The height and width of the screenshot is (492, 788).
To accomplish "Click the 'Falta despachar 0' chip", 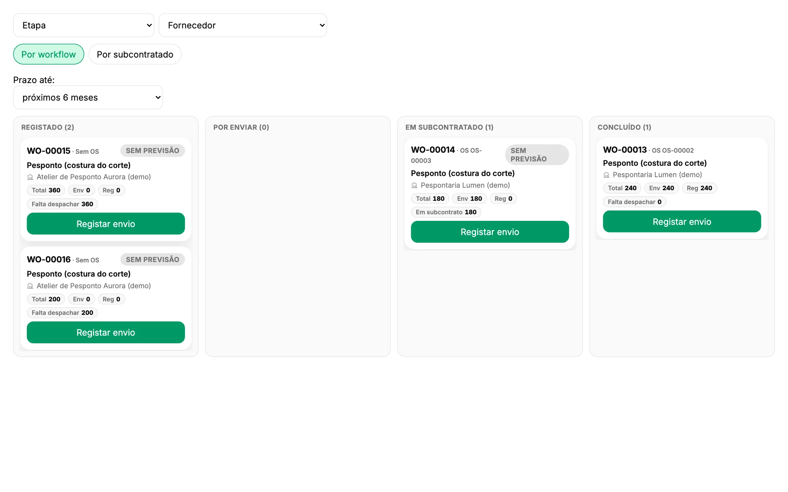I will point(634,202).
